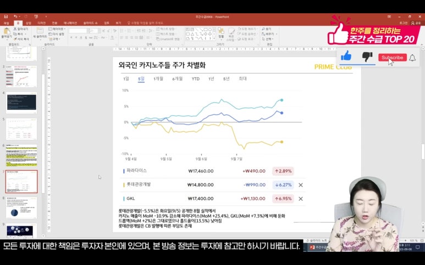Screen dimensions: 425x265
Task: Open the 검토 (Review) ribbon tab
Action: [107, 23]
